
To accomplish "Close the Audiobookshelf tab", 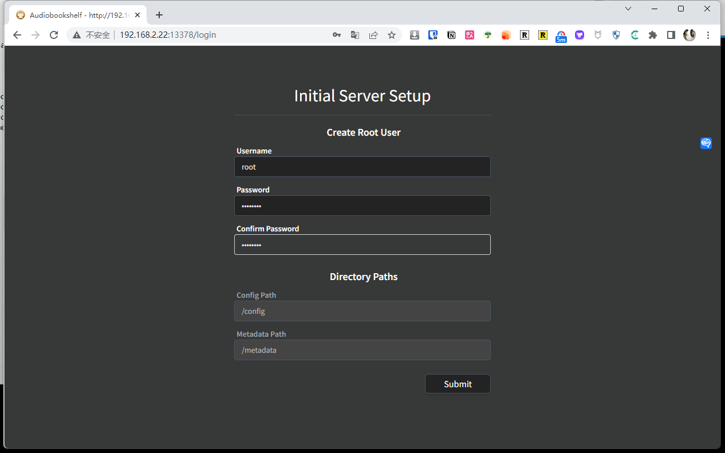I will (x=137, y=15).
